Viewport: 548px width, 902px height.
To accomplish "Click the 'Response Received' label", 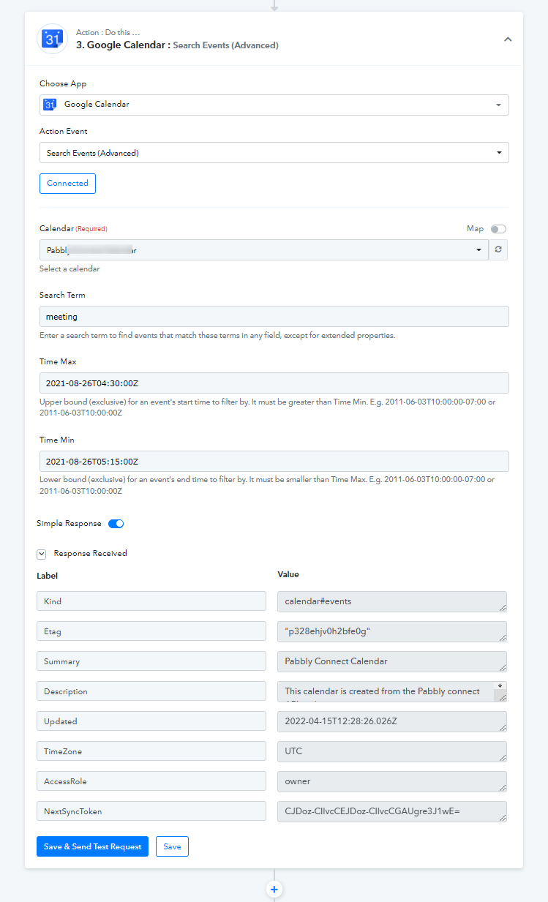I will click(x=90, y=554).
